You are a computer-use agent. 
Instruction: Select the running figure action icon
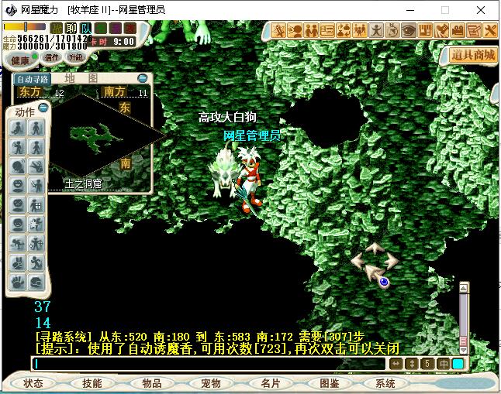coord(36,263)
